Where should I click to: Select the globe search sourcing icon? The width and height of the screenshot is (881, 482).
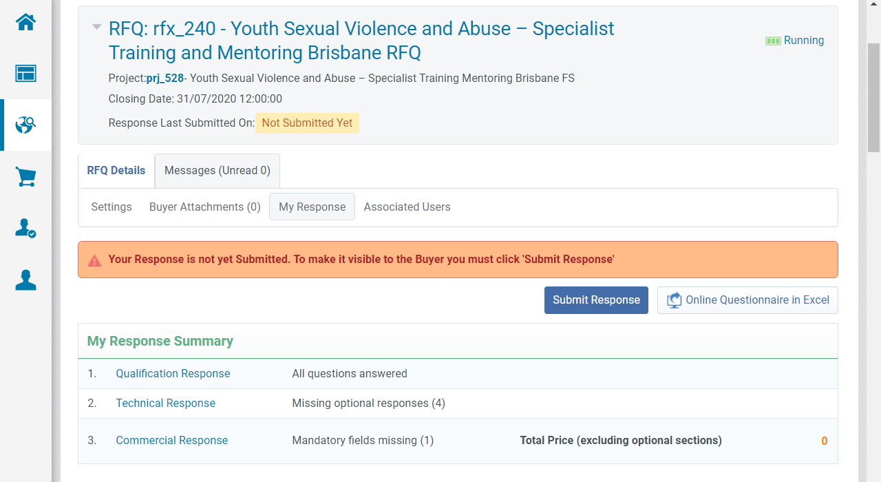coord(25,125)
